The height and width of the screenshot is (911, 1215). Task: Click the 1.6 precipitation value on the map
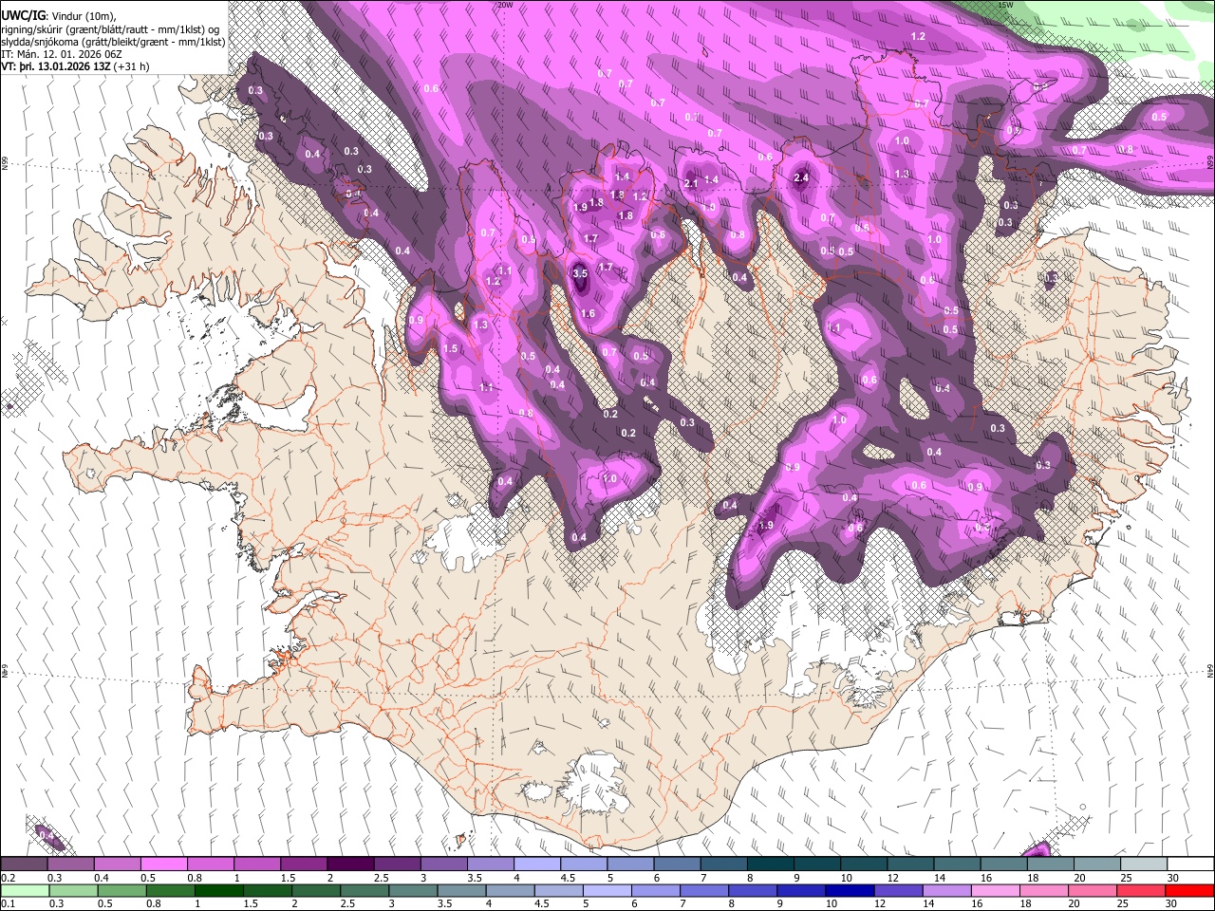(588, 314)
